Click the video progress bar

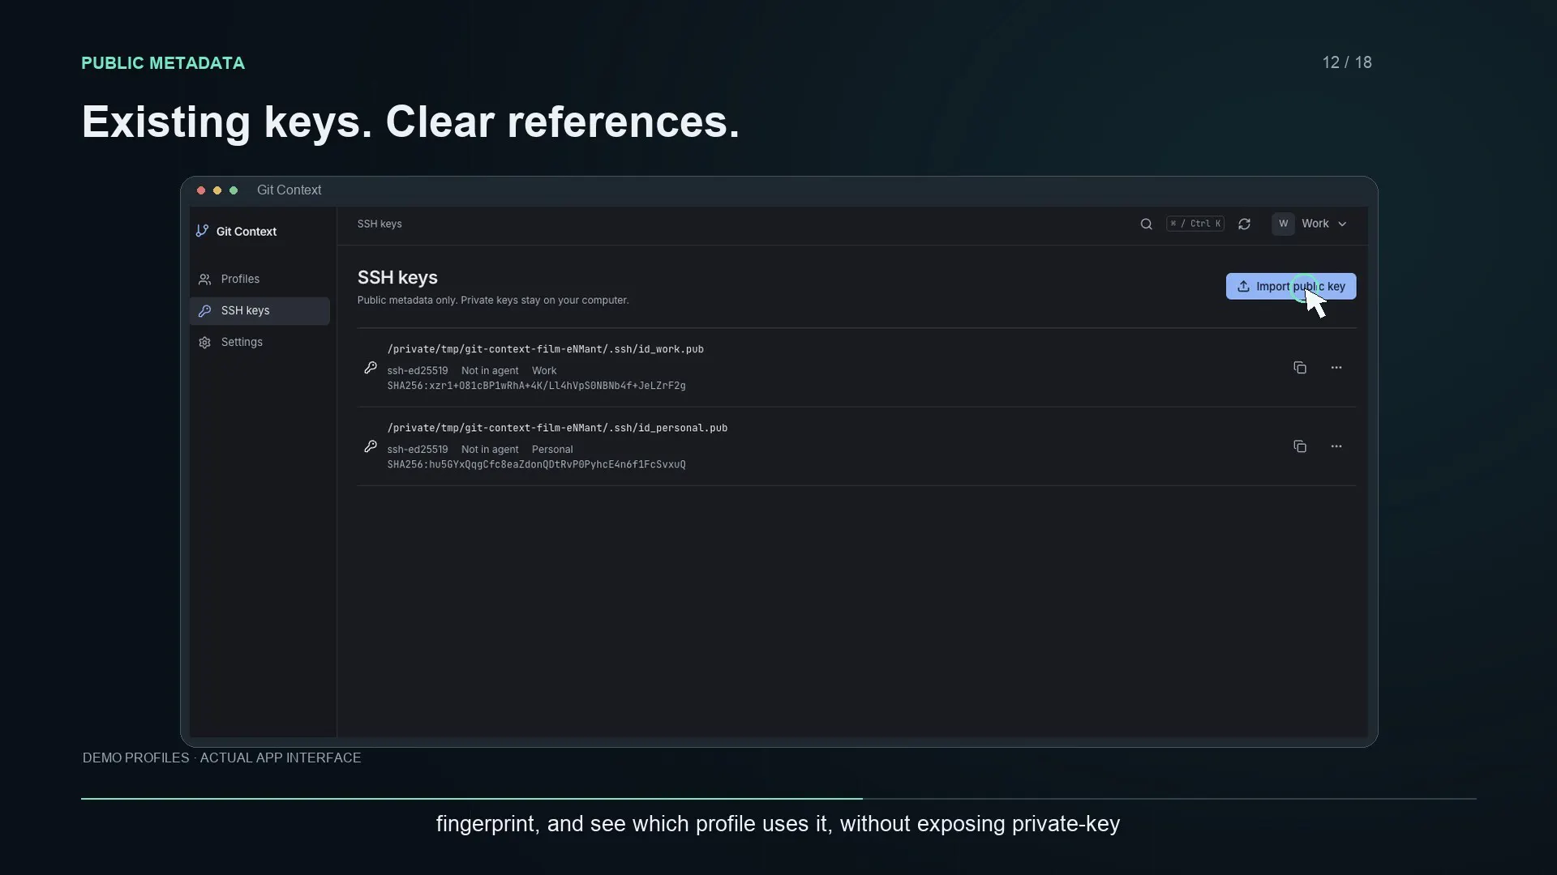click(x=778, y=799)
